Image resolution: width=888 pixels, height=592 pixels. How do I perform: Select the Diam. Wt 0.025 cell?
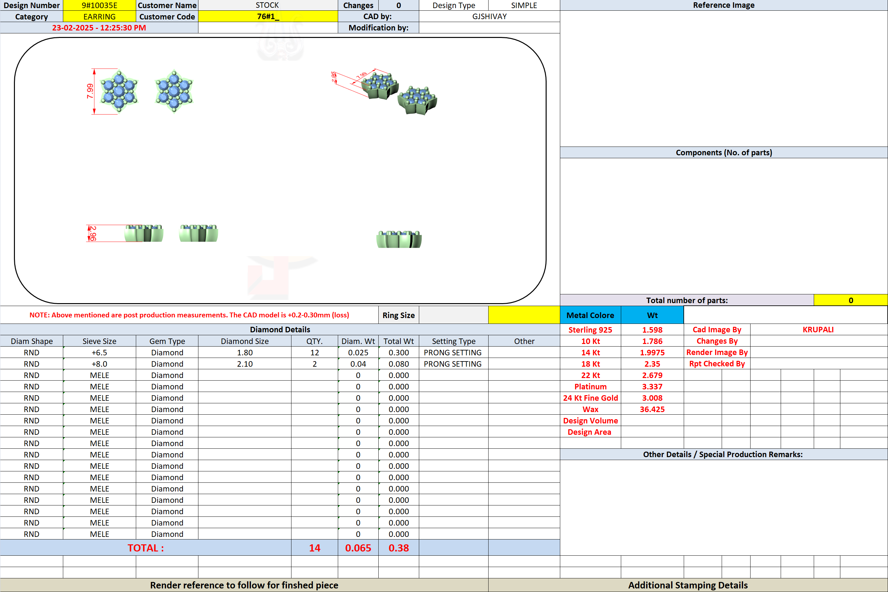pos(358,353)
